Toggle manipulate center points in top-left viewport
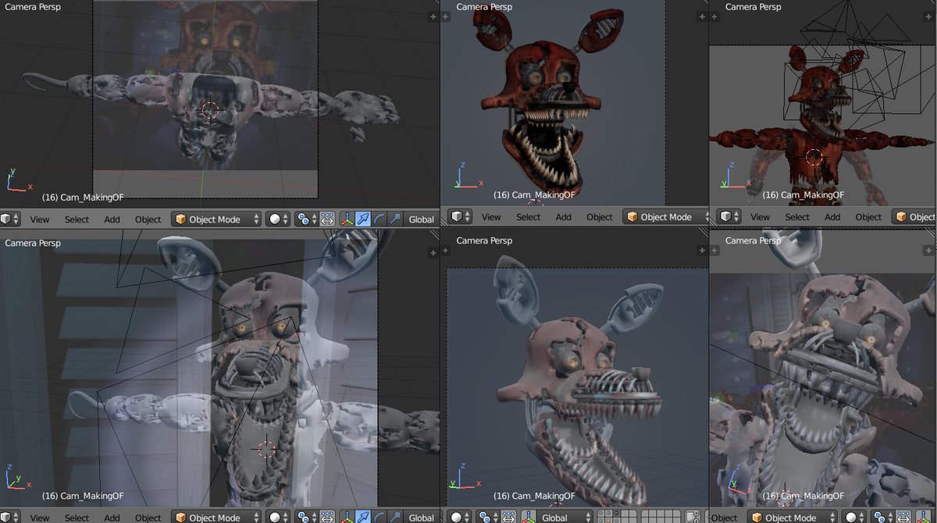The width and height of the screenshot is (937, 523). point(327,219)
